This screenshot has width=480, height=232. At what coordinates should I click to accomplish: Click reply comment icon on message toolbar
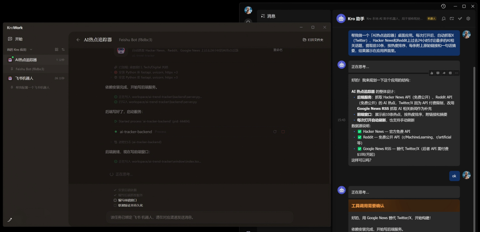(438, 73)
